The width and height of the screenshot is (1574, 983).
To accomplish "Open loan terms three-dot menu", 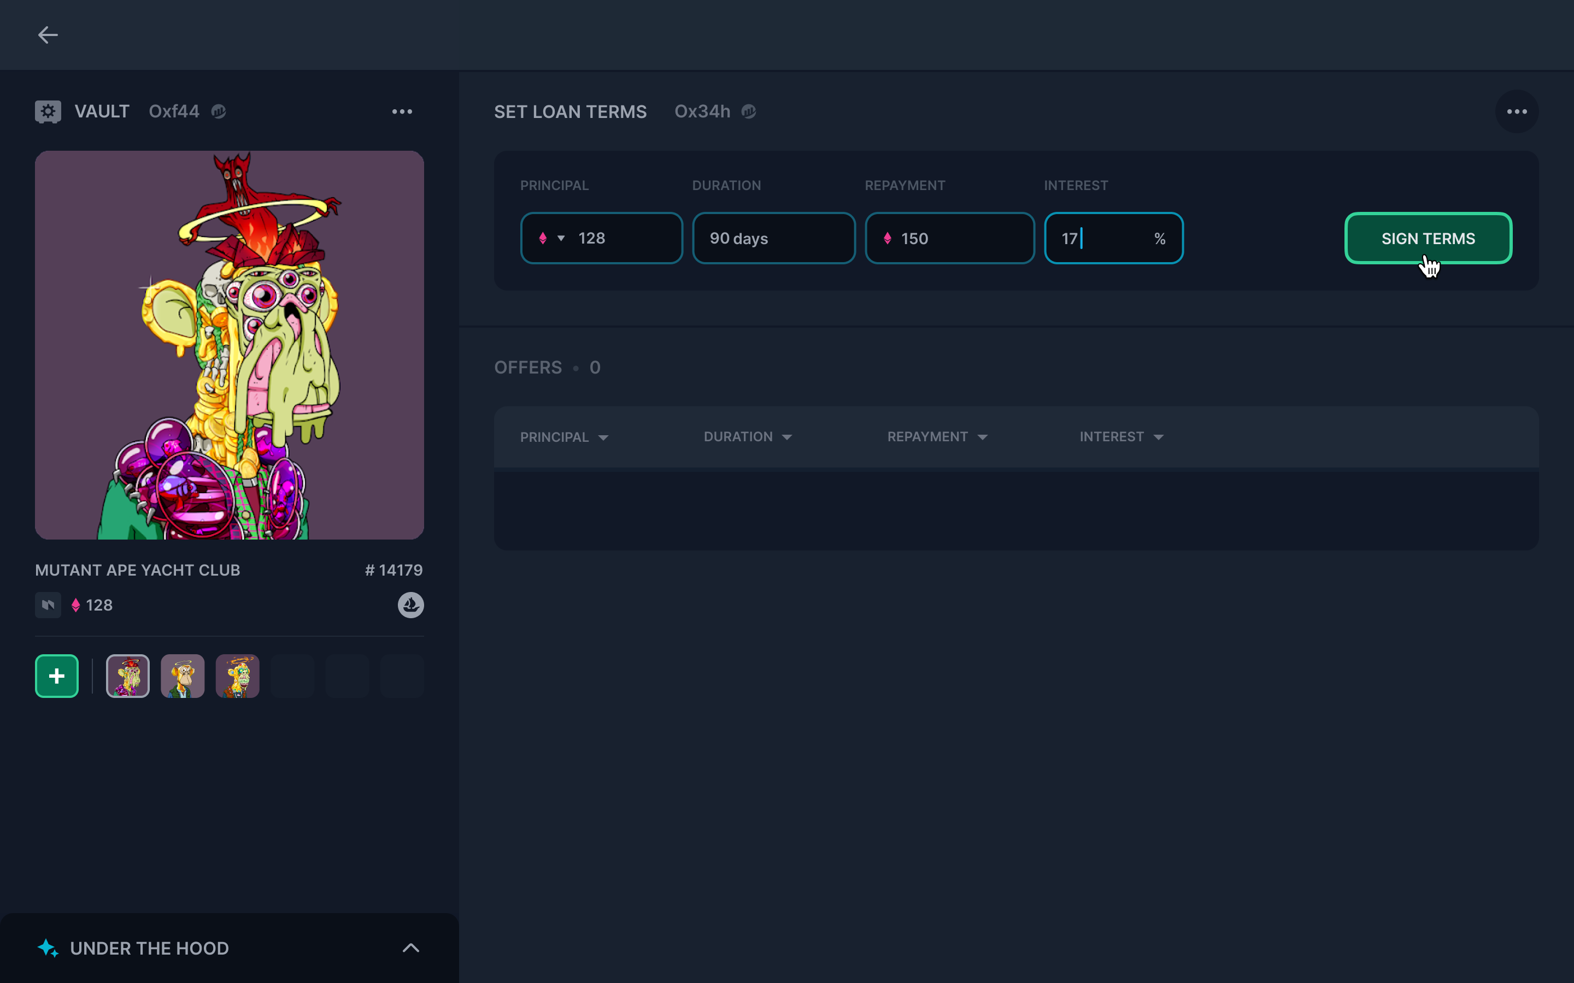I will click(1516, 112).
